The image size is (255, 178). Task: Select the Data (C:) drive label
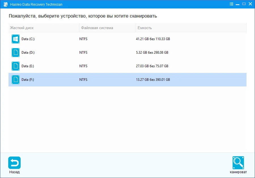pyautogui.click(x=28, y=39)
